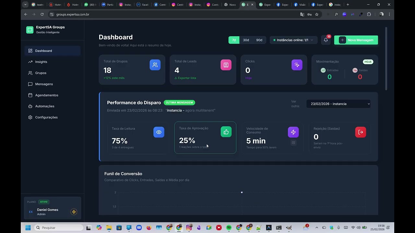Bookmark this page with the star
This screenshot has height=233, width=415.
[317, 14]
